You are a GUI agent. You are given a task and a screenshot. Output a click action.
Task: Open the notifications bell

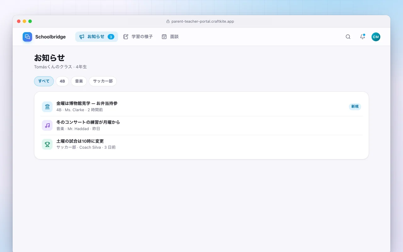[362, 37]
